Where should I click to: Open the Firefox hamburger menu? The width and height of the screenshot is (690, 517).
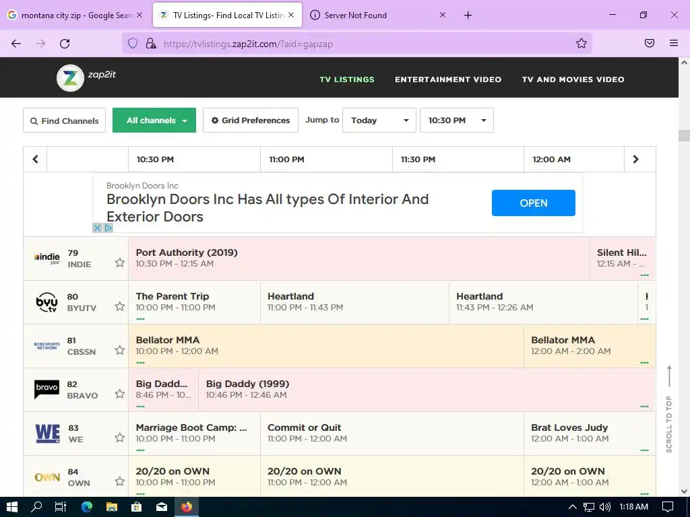(674, 43)
